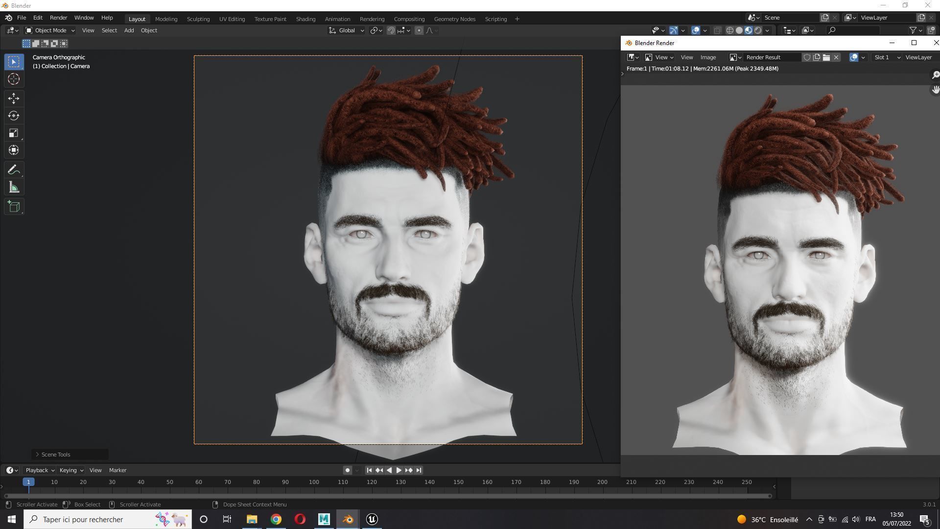Open Global transform orientation dropdown

(x=347, y=30)
